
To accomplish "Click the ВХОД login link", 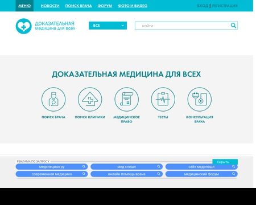I will pos(203,6).
